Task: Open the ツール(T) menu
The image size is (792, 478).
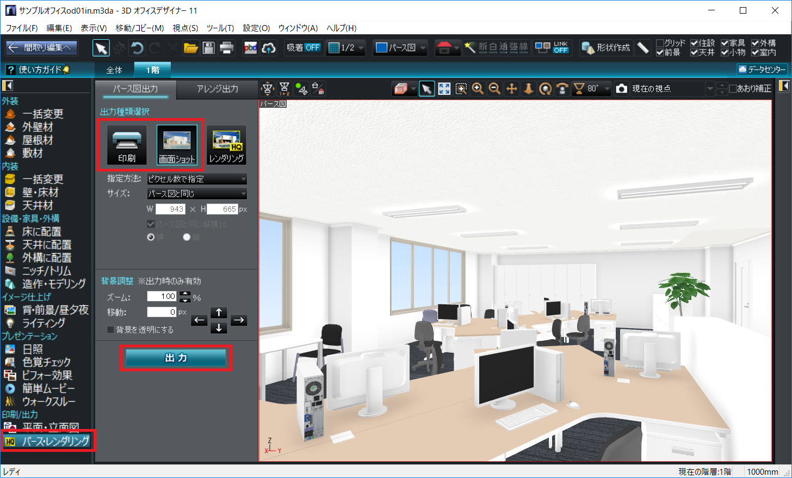Action: [220, 28]
